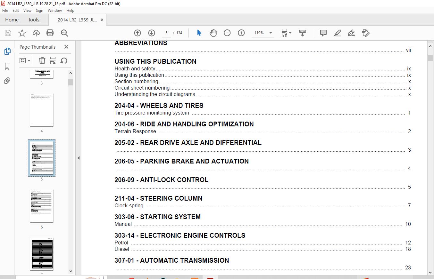Bookmark this file with the star icon
The image size is (434, 279).
22,33
